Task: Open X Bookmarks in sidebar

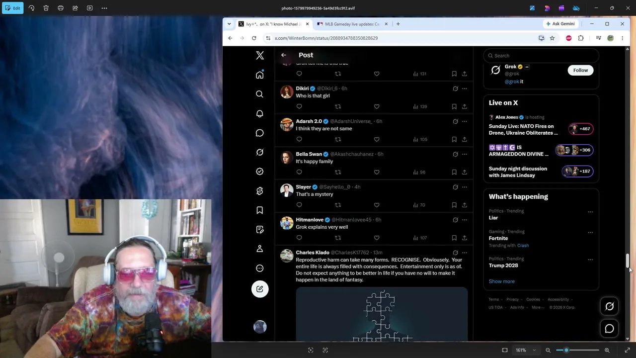Action: click(x=260, y=210)
